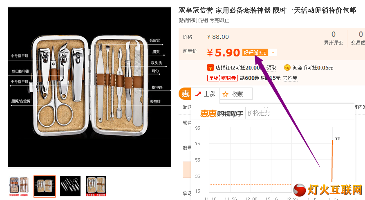Select the first product thumbnail

[x=19, y=187]
